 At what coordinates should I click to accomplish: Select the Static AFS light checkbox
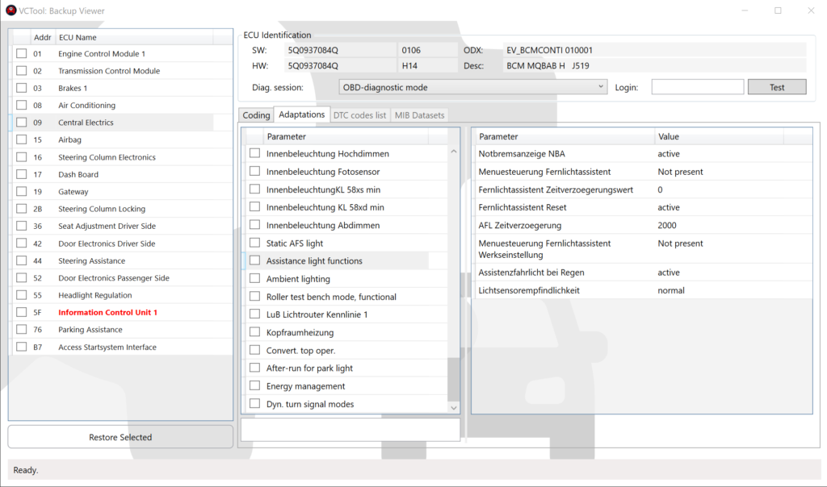(254, 243)
